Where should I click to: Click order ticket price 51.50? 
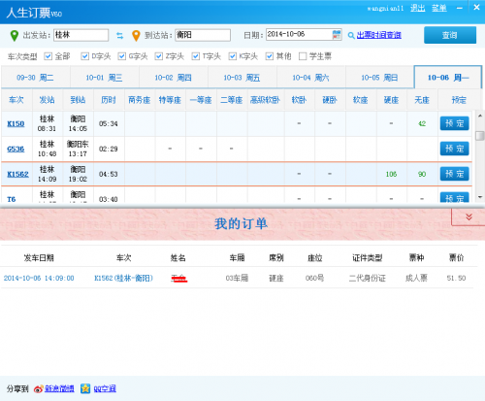pos(456,278)
